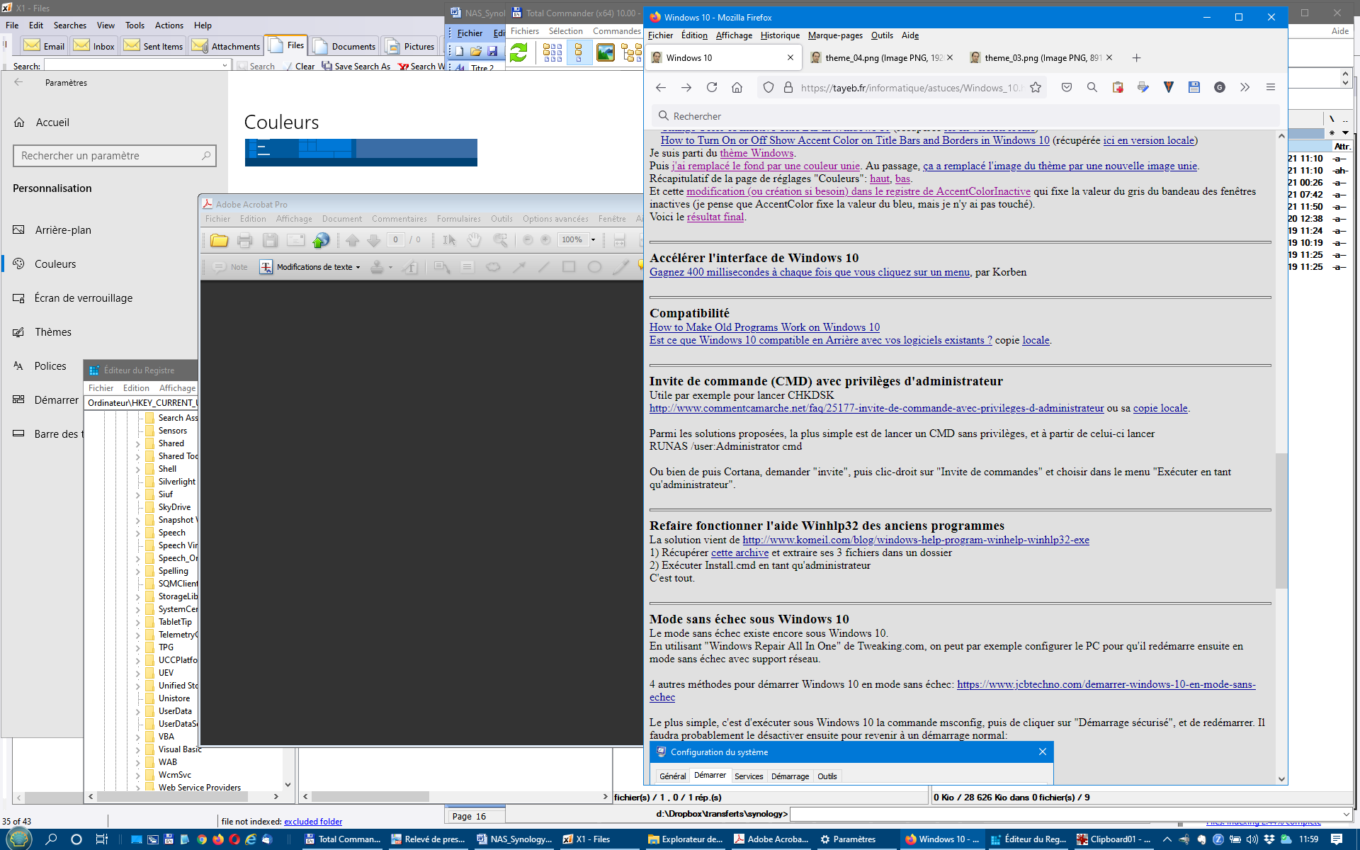
Task: Show more Firefox toolbar tools chevron
Action: tap(1245, 87)
